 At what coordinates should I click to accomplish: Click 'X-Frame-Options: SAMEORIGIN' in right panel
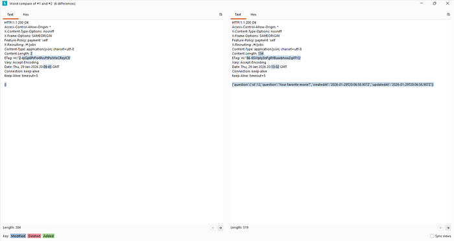click(x=256, y=36)
